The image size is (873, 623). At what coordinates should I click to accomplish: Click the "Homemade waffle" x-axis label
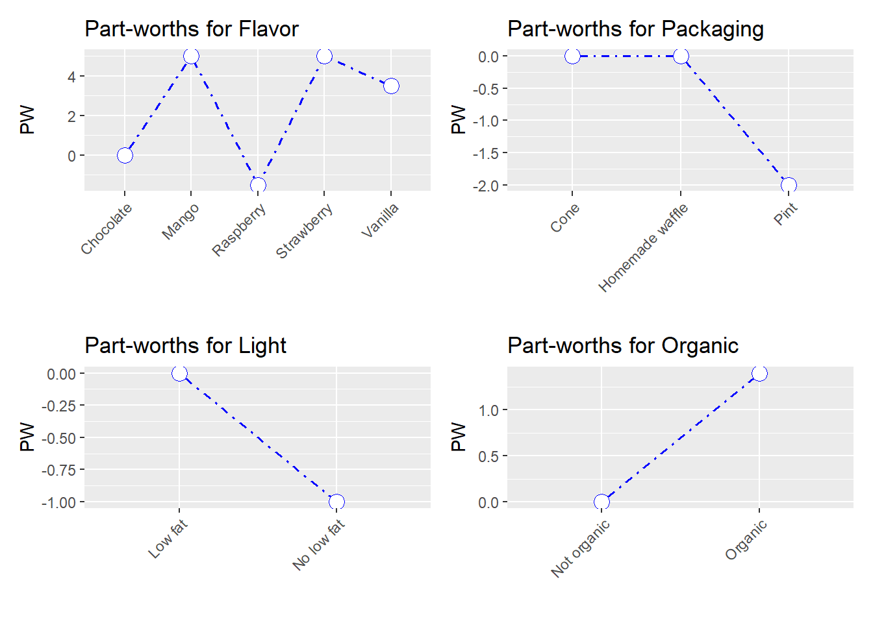tap(643, 248)
